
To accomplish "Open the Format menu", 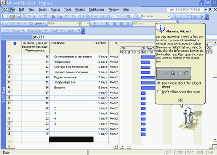I will pos(55,10).
